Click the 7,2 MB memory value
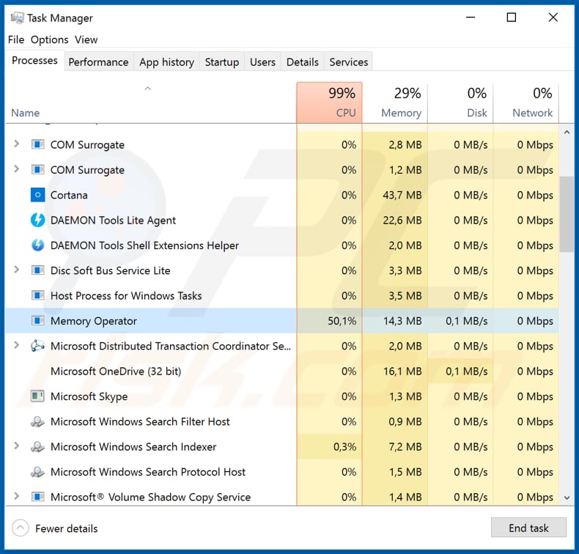 [x=405, y=446]
